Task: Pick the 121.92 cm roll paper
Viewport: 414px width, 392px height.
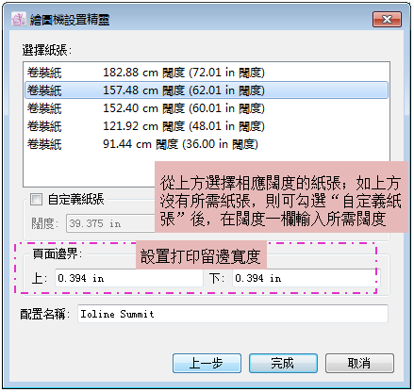Action: click(x=207, y=126)
